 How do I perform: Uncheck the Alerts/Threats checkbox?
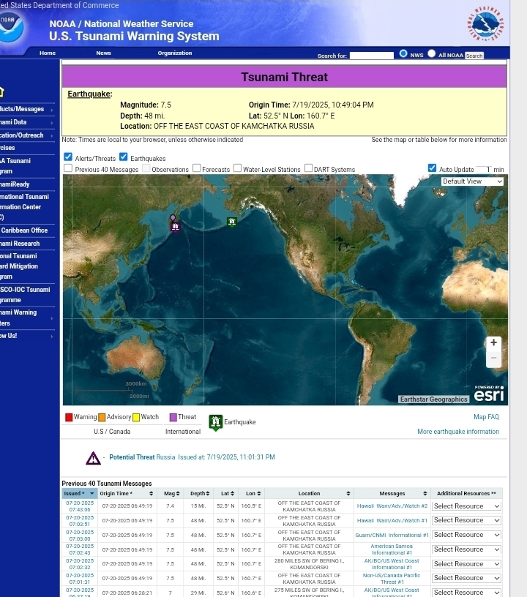[68, 157]
